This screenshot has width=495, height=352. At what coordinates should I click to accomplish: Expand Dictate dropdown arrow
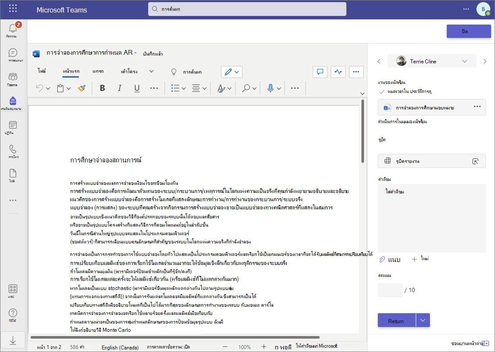[x=279, y=88]
